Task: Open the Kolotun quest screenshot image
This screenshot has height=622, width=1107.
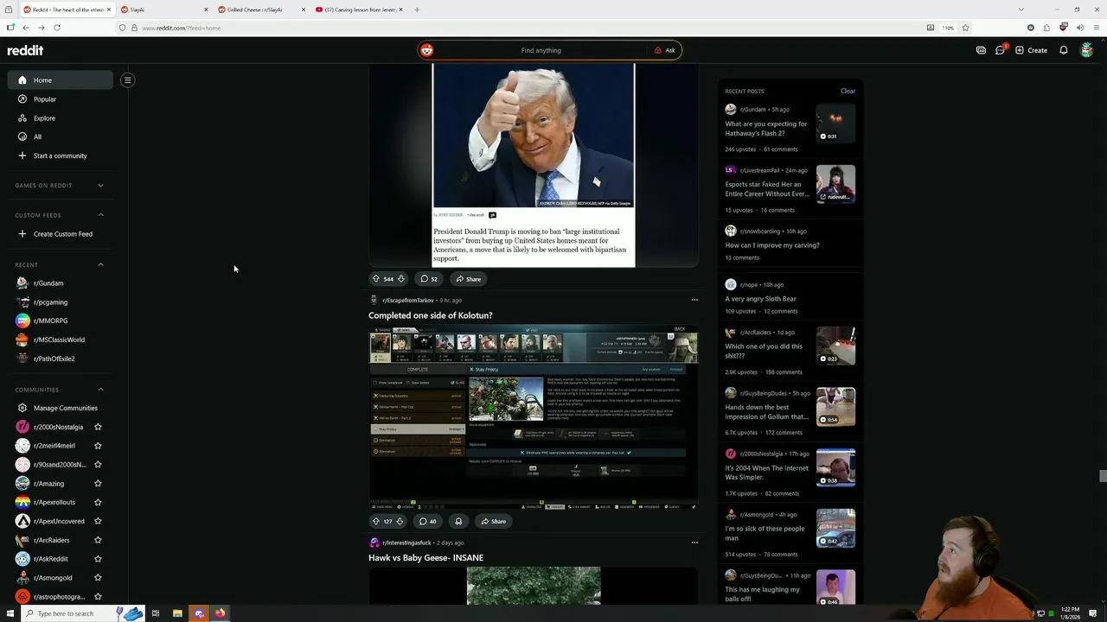Action: pos(534,416)
